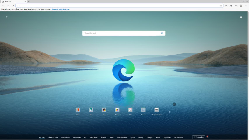Close the New tab tab

coord(25,2)
